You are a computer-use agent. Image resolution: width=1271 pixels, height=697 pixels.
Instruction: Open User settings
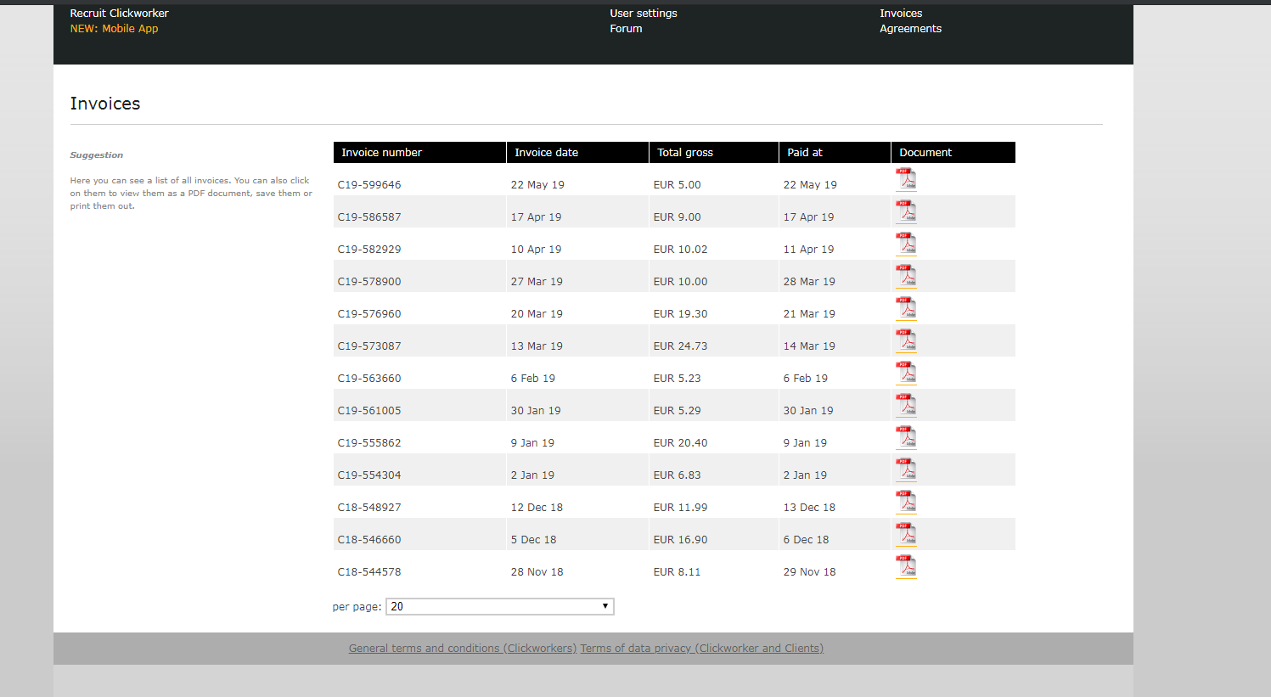tap(644, 14)
